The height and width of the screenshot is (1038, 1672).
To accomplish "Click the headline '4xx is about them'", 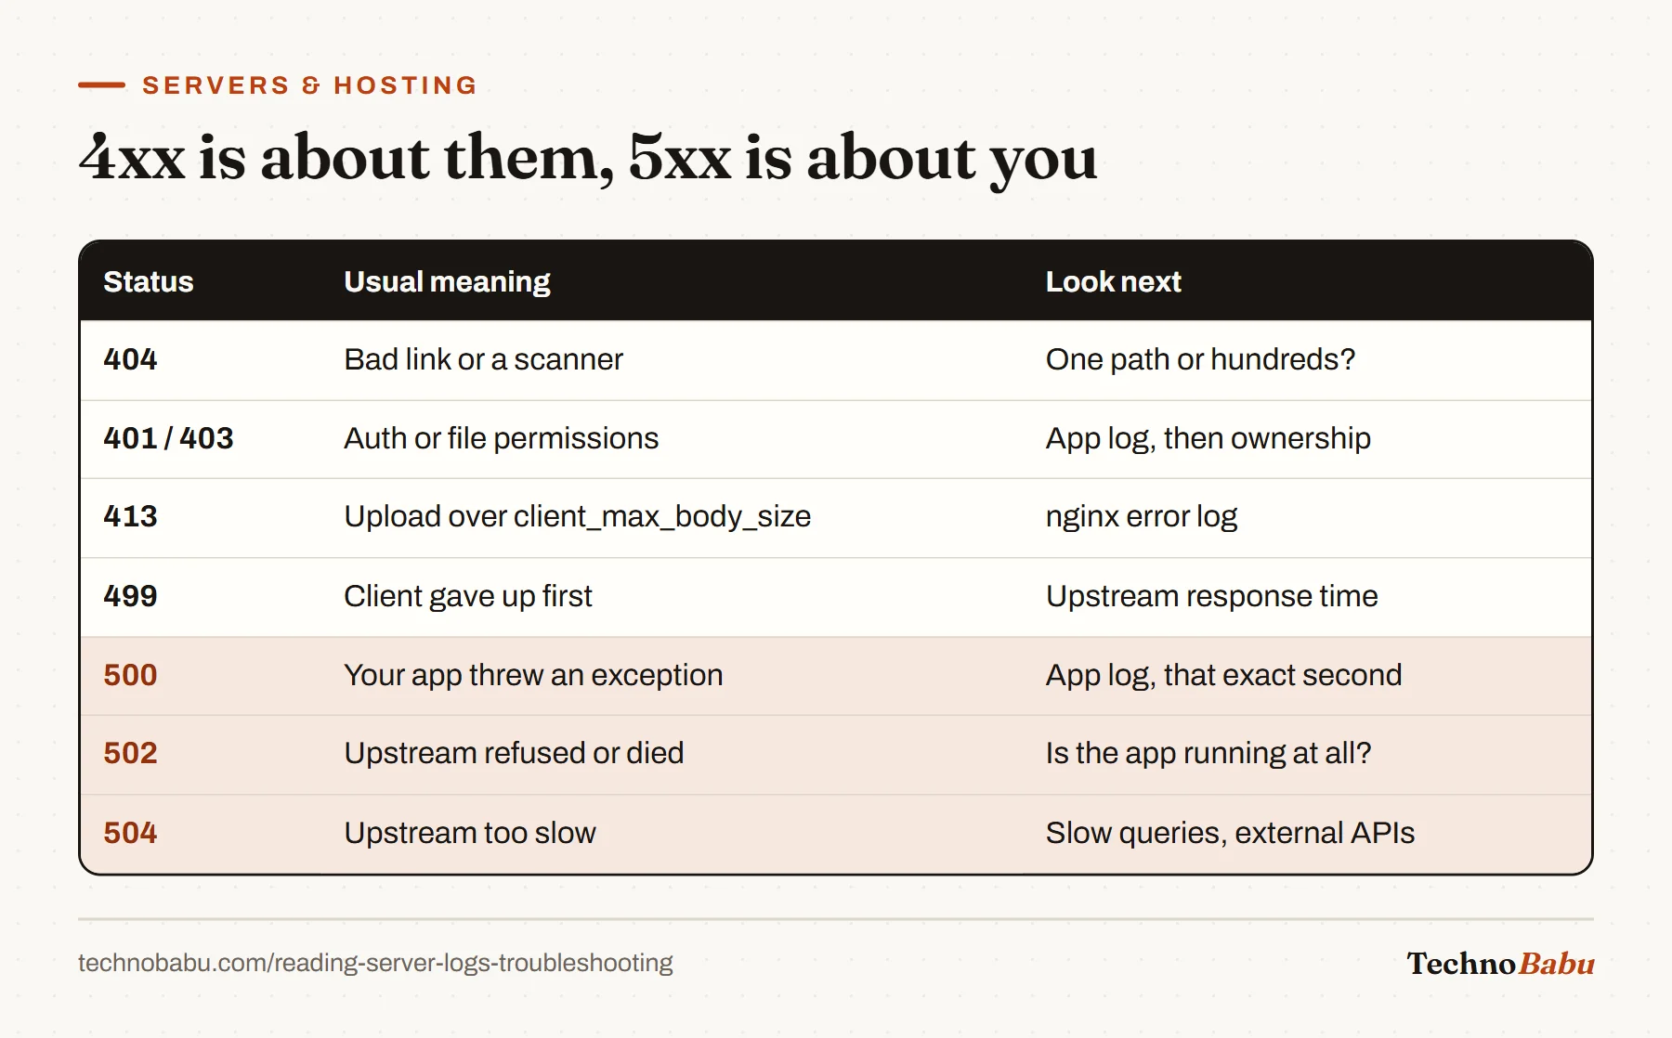I will click(x=346, y=158).
